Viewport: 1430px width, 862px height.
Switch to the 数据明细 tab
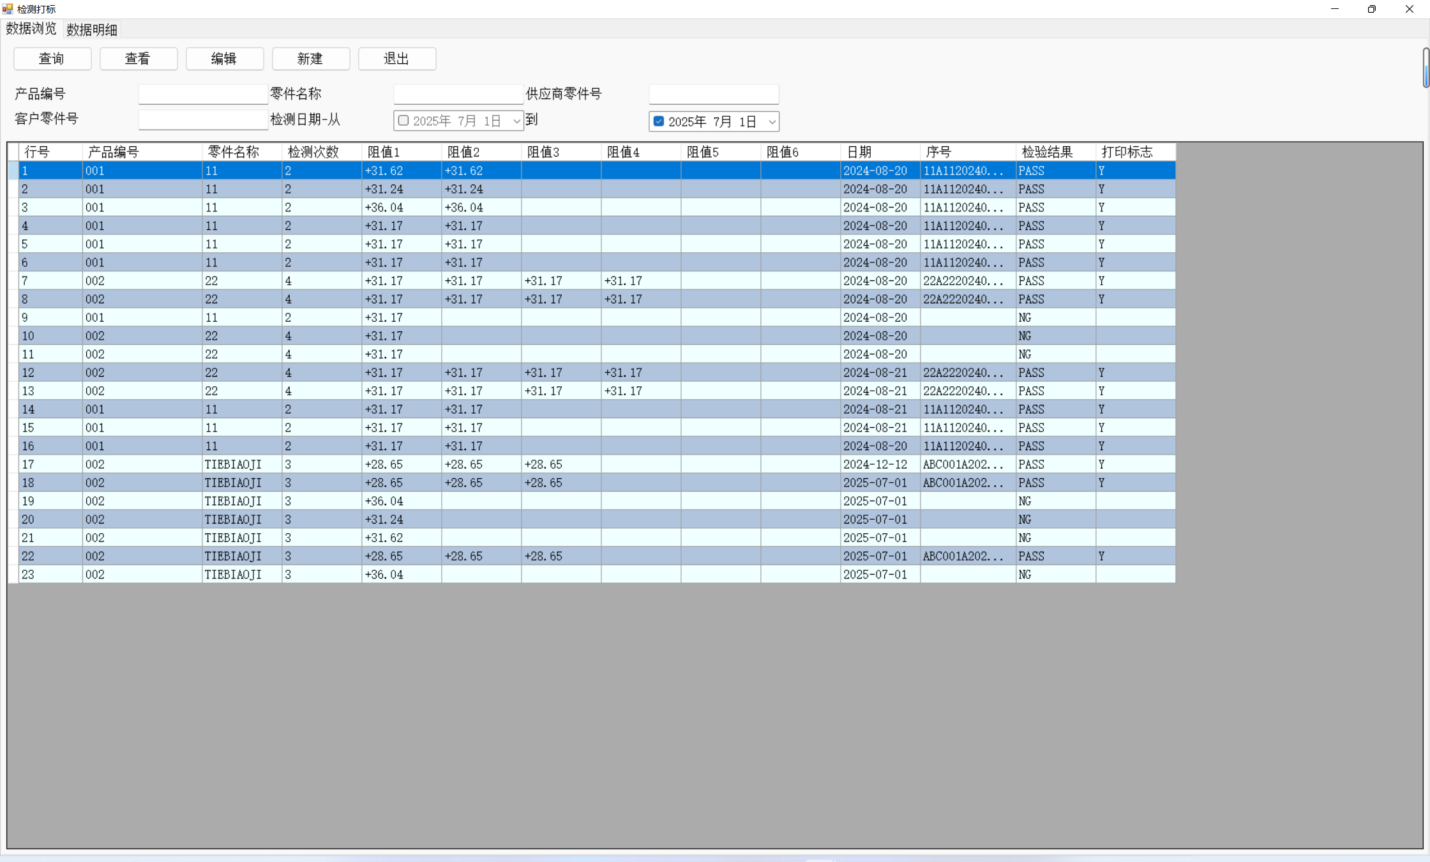coord(92,29)
